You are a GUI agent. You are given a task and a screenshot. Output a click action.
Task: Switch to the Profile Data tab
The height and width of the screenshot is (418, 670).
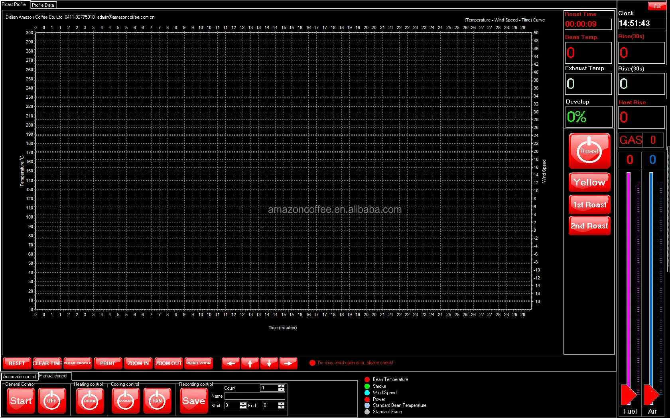click(43, 5)
